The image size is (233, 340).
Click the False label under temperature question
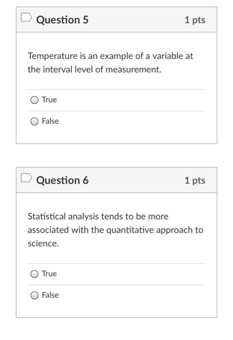point(50,121)
